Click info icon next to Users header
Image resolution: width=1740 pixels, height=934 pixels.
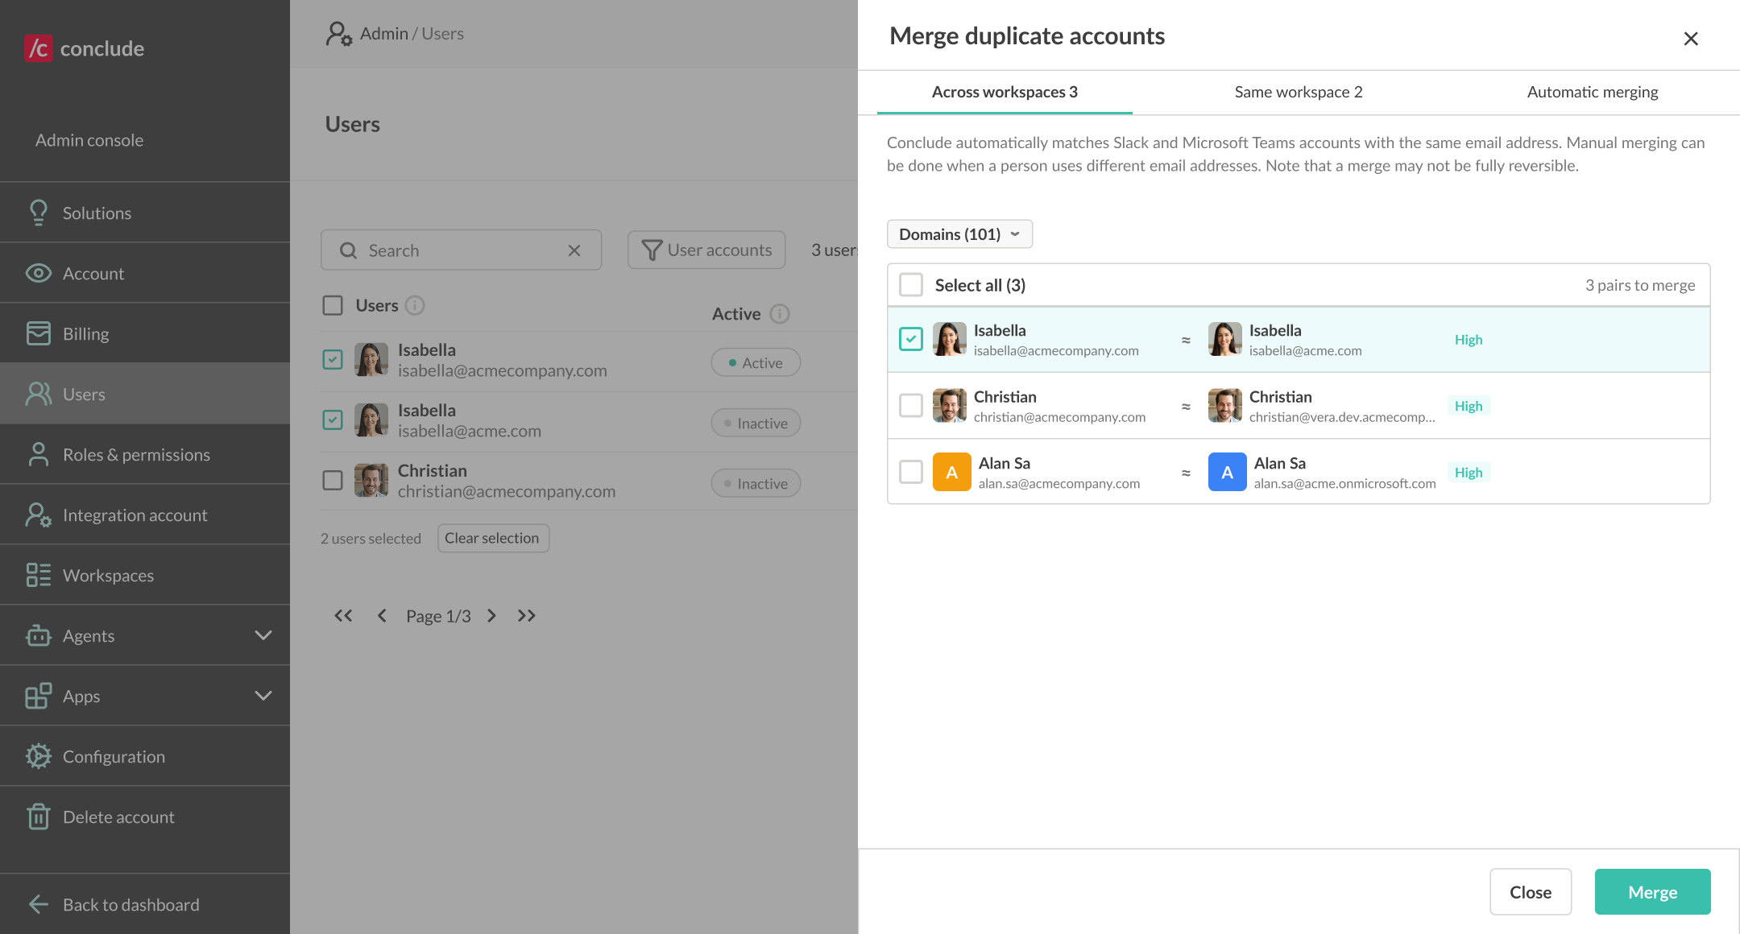pyautogui.click(x=415, y=305)
